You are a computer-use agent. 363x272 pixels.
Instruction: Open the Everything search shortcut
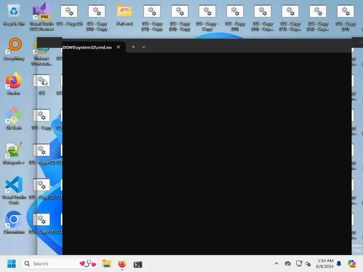(14, 49)
